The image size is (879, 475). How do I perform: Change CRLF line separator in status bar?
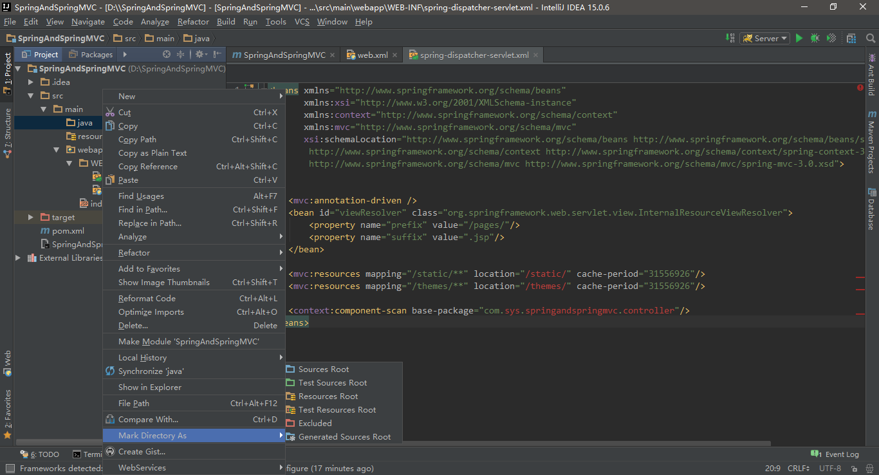pyautogui.click(x=799, y=468)
